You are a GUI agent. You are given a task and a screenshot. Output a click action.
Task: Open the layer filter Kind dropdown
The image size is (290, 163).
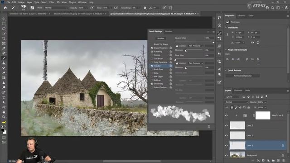pyautogui.click(x=232, y=97)
